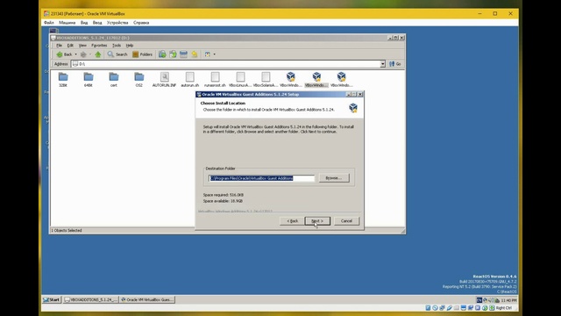Click the green host key arrow icon
The height and width of the screenshot is (316, 561).
[492, 308]
